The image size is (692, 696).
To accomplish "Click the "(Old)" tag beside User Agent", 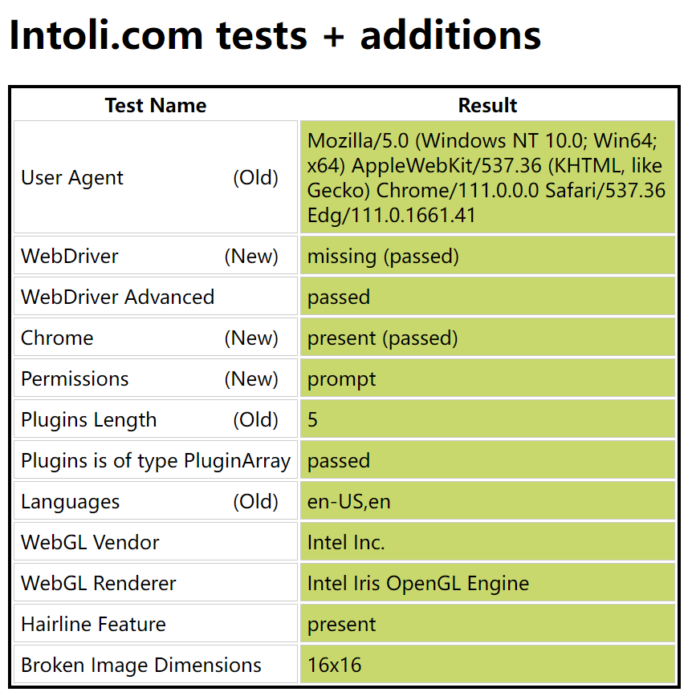I will (255, 178).
